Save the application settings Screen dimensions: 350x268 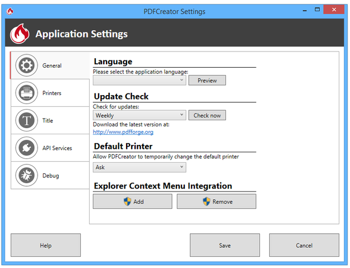pyautogui.click(x=225, y=245)
